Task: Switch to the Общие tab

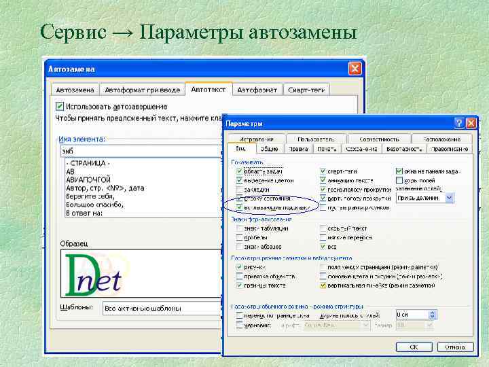Action: click(x=269, y=149)
